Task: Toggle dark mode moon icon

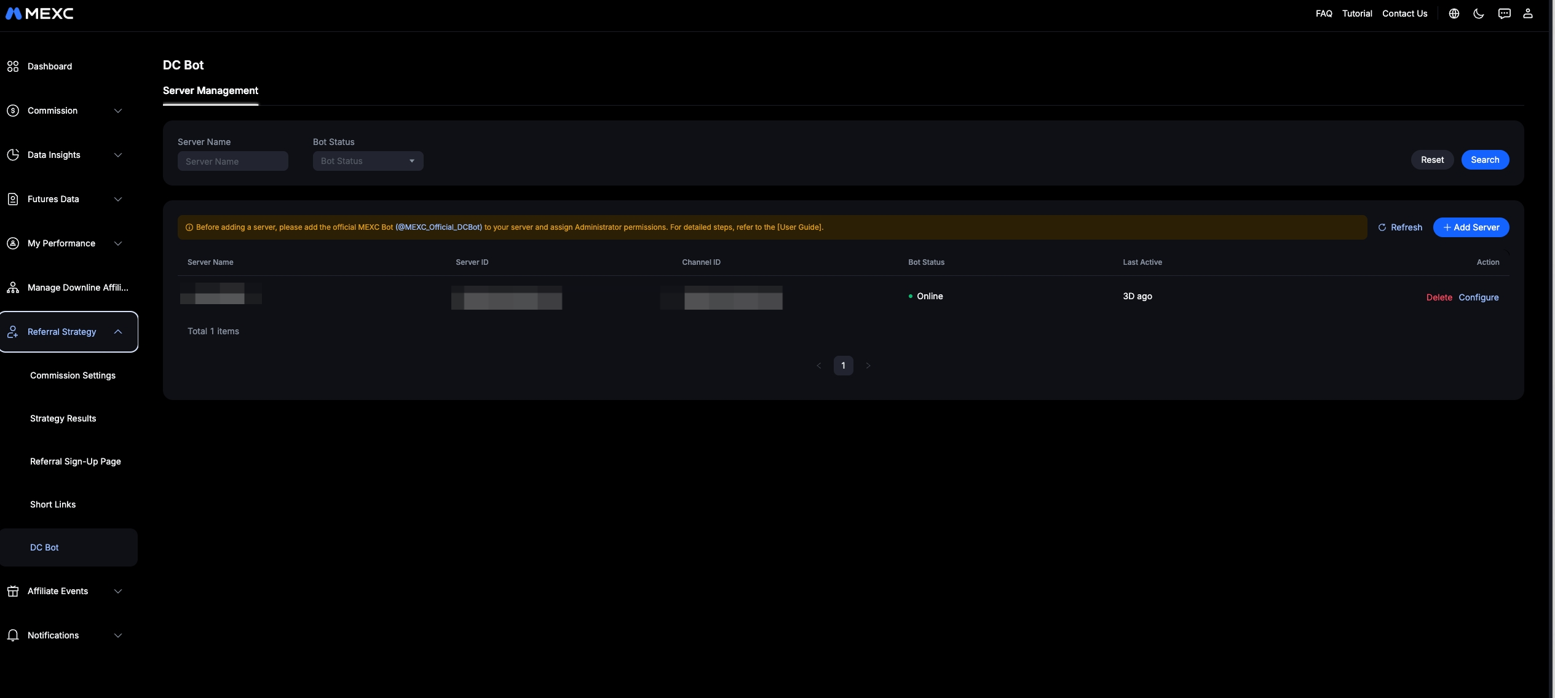Action: (x=1479, y=14)
